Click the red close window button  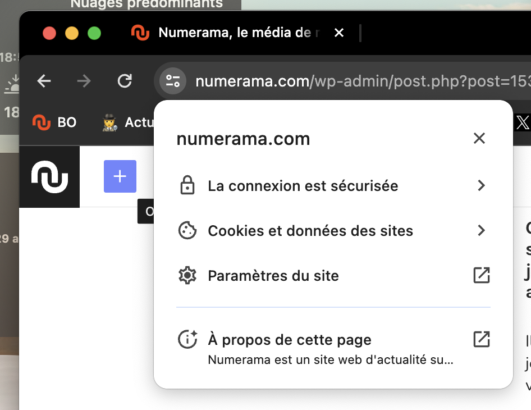click(49, 33)
